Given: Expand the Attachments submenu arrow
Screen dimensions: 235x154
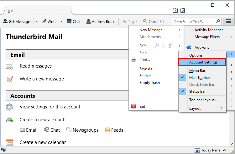Looking at the screenshot, I should tap(180, 37).
